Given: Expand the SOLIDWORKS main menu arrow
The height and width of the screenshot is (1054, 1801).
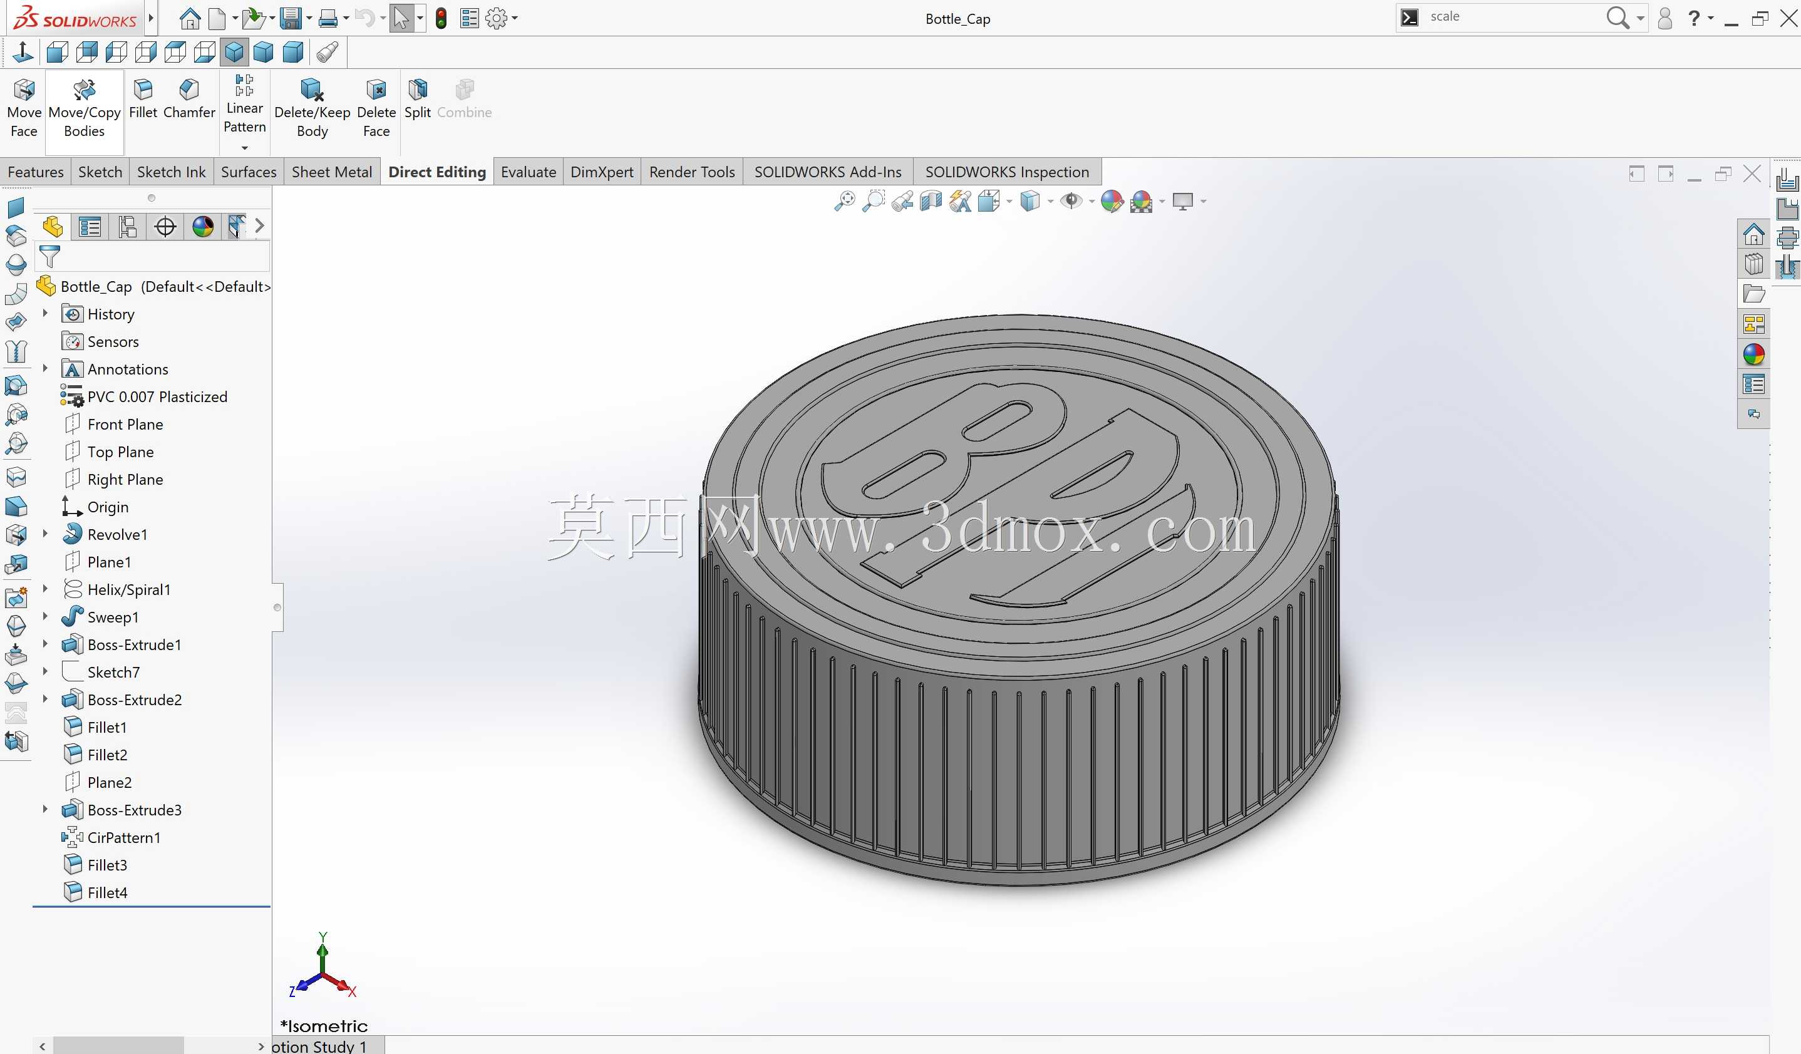Looking at the screenshot, I should 151,18.
